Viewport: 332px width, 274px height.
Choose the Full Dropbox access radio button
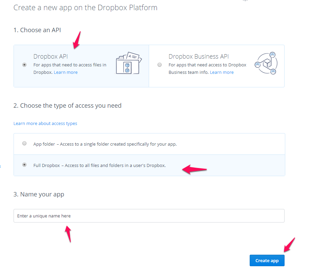tap(24, 165)
